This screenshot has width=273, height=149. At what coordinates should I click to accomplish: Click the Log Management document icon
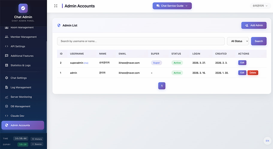coord(7,87)
